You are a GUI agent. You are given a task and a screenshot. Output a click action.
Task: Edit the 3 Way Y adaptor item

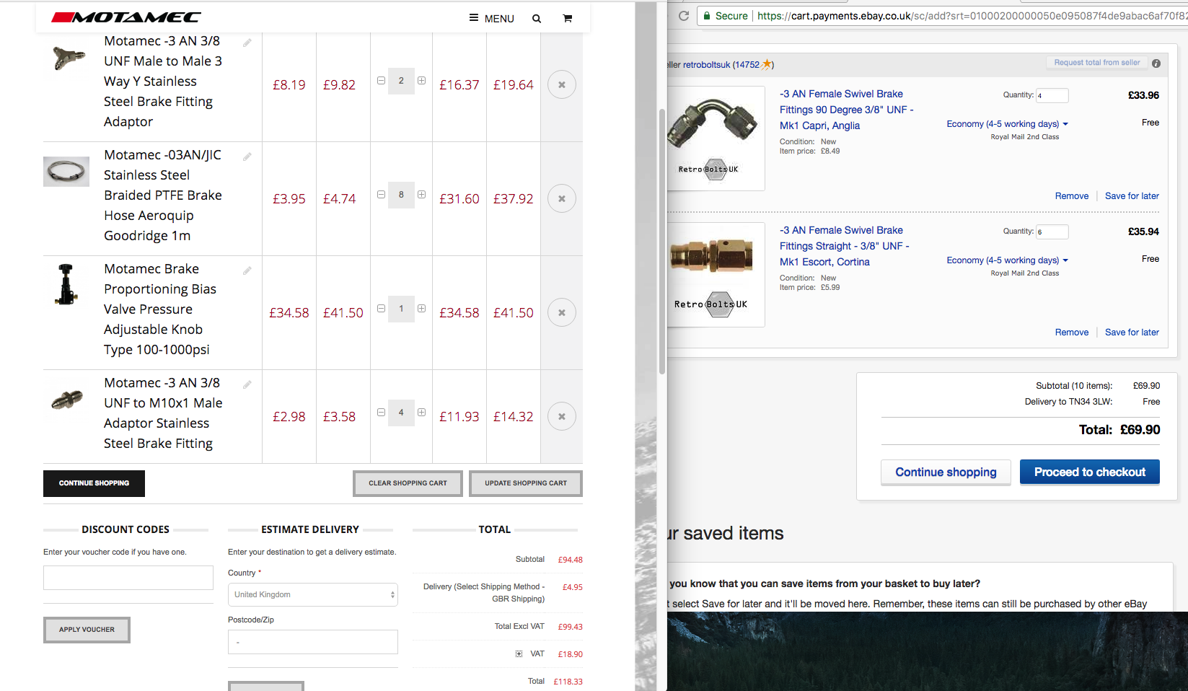(x=247, y=43)
